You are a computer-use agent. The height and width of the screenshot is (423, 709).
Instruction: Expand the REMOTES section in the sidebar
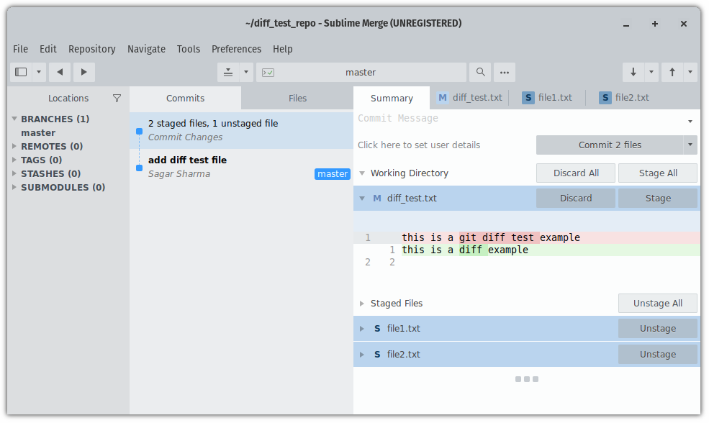pyautogui.click(x=13, y=146)
